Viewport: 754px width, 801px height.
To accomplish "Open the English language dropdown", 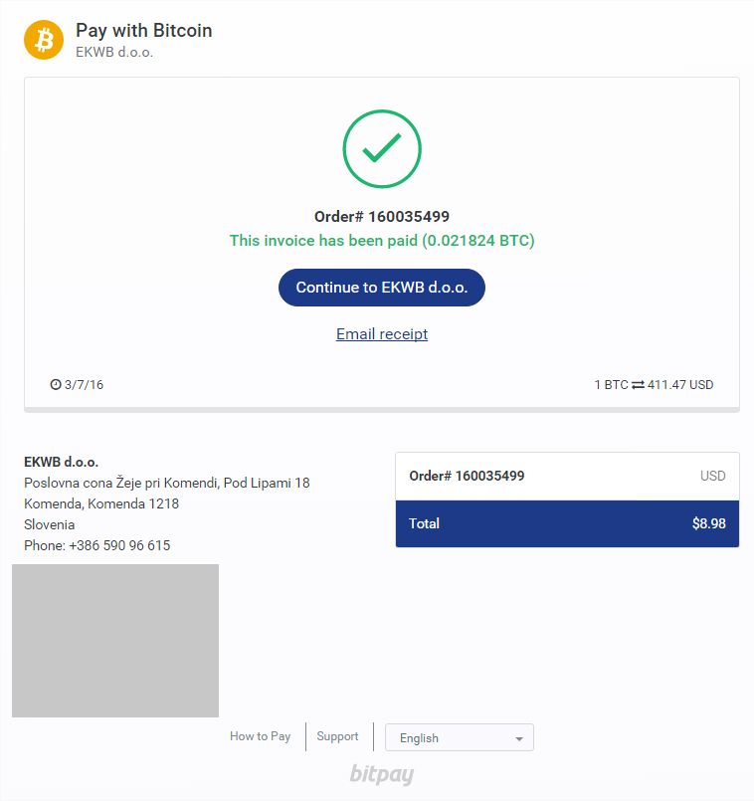I will coord(460,737).
